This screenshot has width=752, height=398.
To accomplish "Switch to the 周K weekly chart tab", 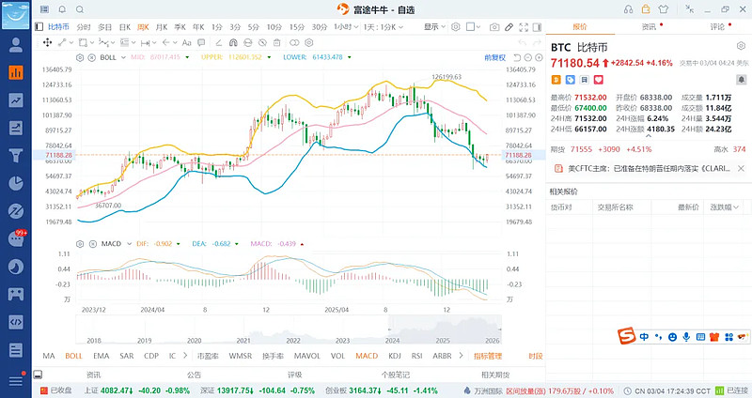I will pyautogui.click(x=143, y=27).
